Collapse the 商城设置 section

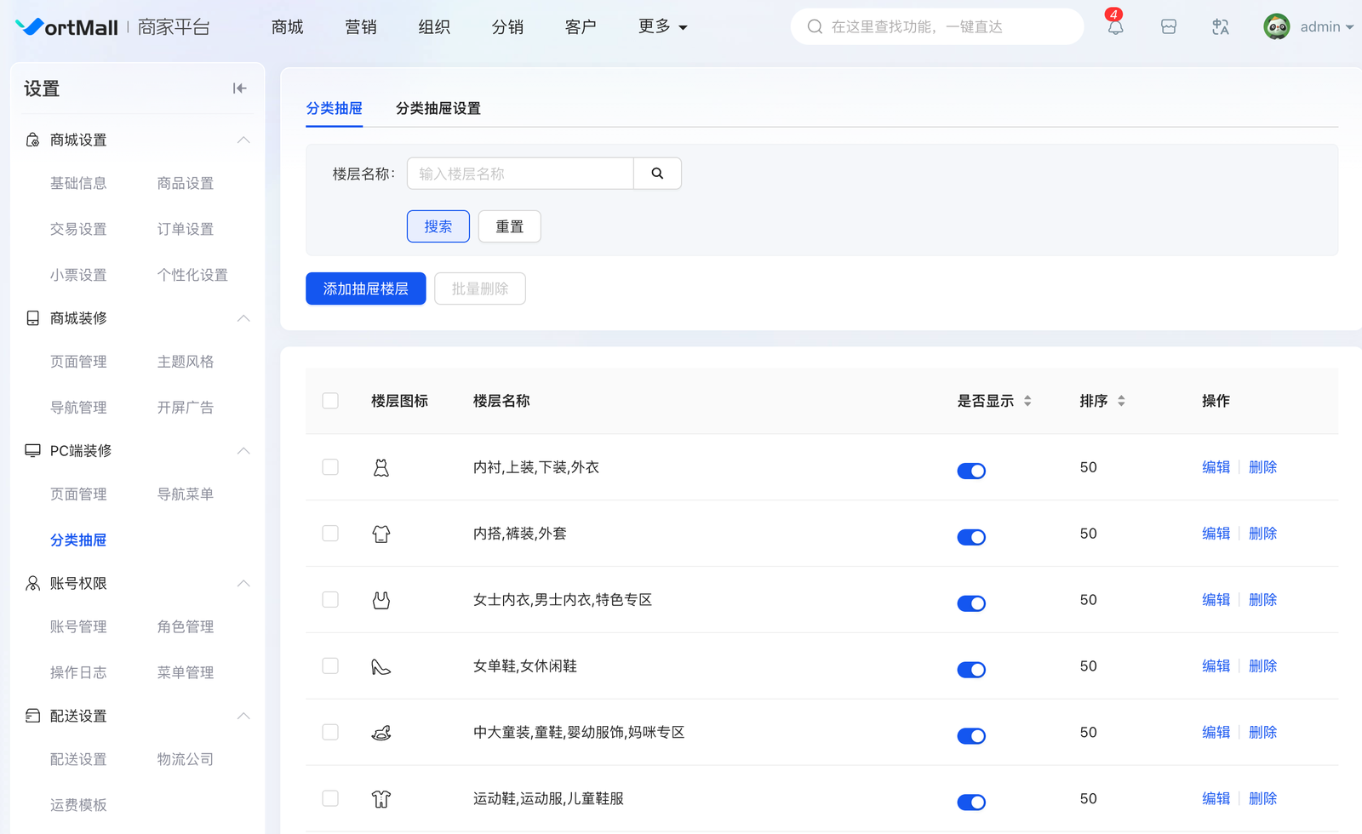[243, 140]
